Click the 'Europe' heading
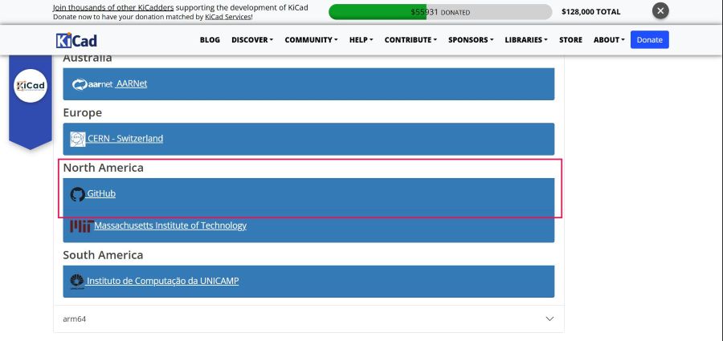Viewport: 723px width, 341px height. pos(83,112)
